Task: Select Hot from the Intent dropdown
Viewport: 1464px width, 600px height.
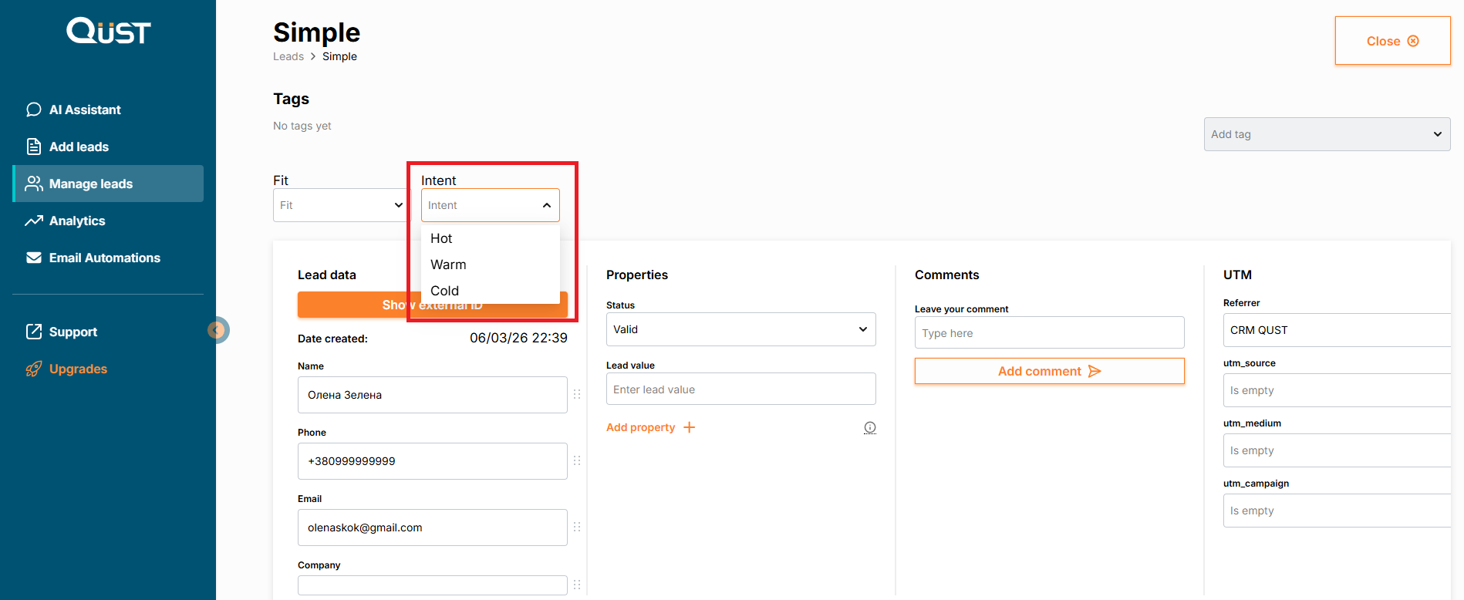Action: point(441,238)
